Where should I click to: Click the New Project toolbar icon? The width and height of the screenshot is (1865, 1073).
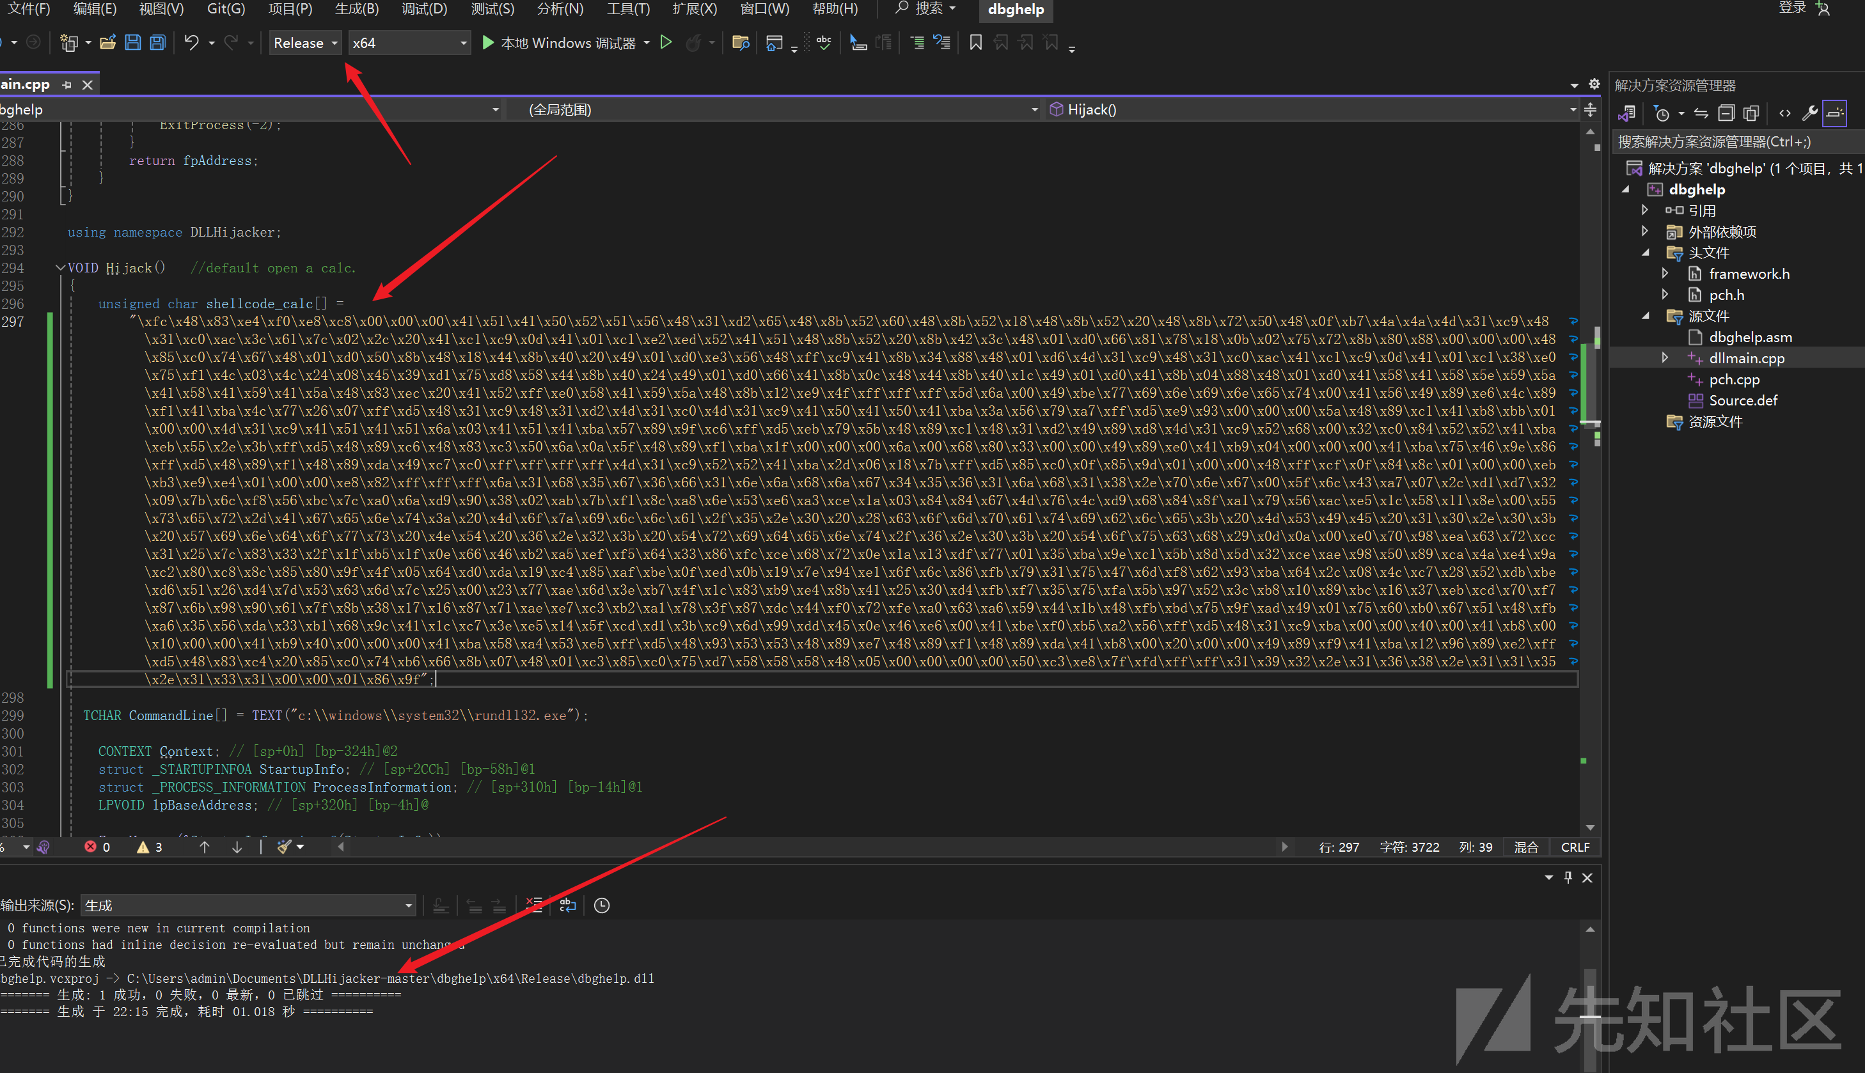[68, 43]
